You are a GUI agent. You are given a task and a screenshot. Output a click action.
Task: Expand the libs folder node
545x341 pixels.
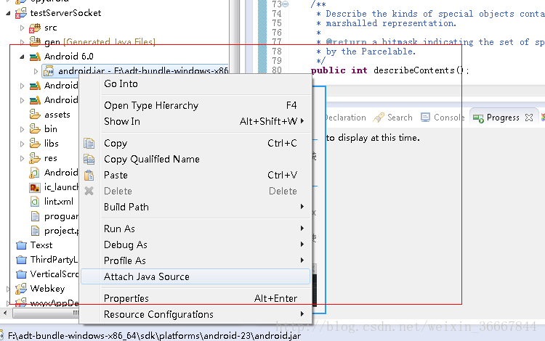click(x=22, y=144)
